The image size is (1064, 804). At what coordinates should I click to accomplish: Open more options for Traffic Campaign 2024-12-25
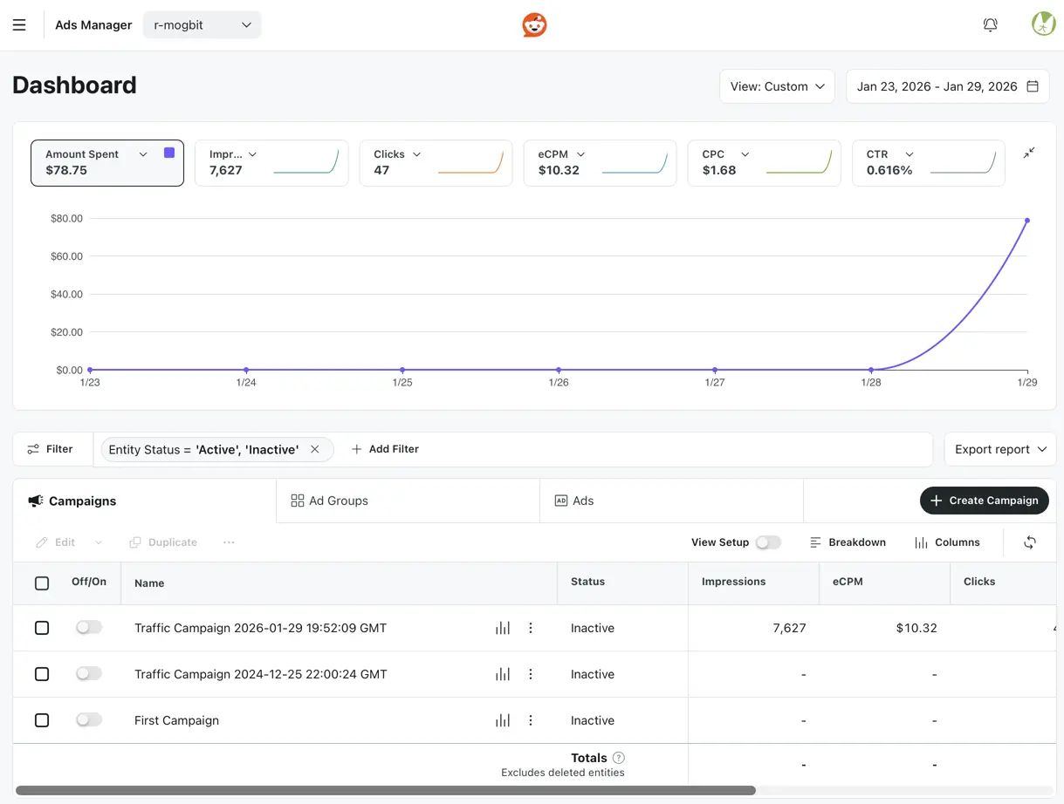[x=531, y=674]
